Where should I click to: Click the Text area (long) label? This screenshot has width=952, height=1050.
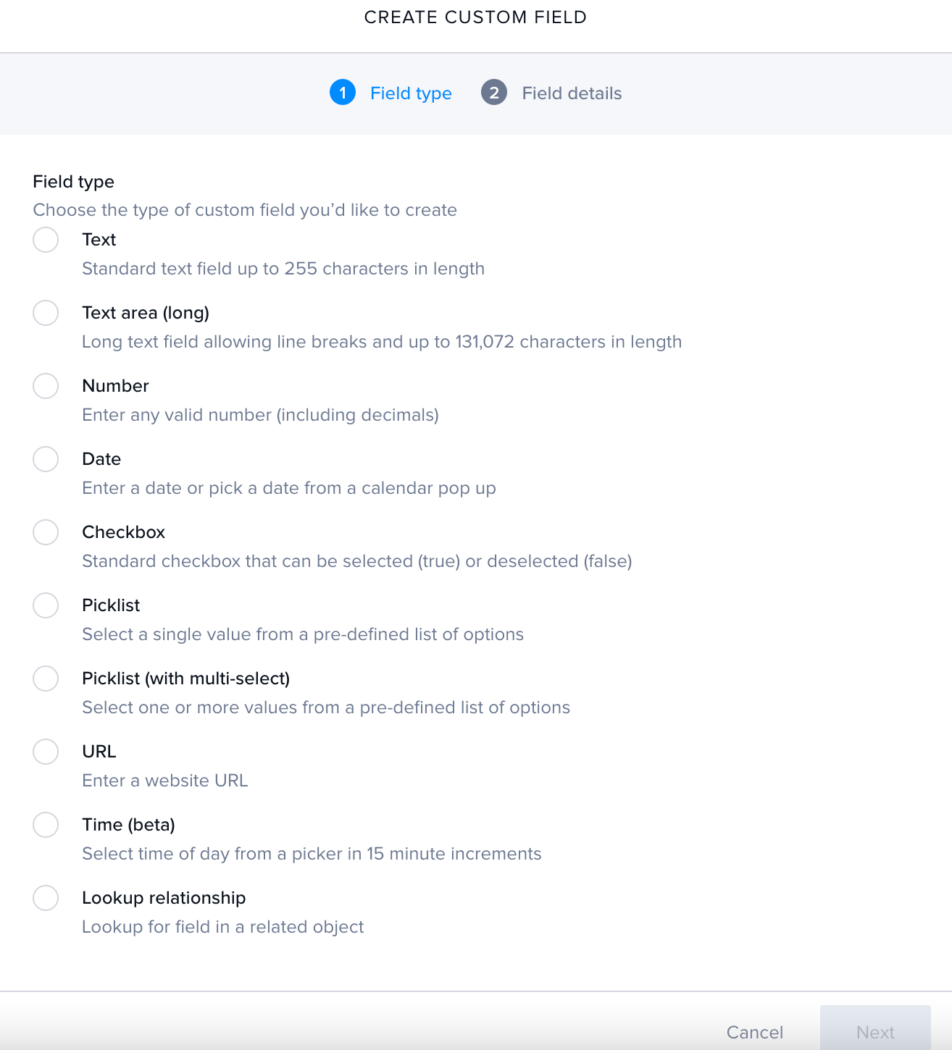tap(146, 313)
